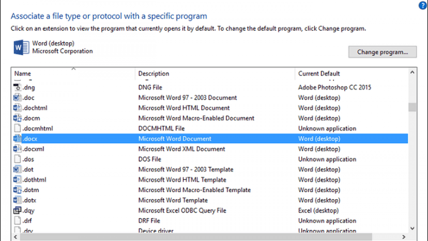428x241 pixels.
Task: Select the .drf blank file icon
Action: pos(17,221)
